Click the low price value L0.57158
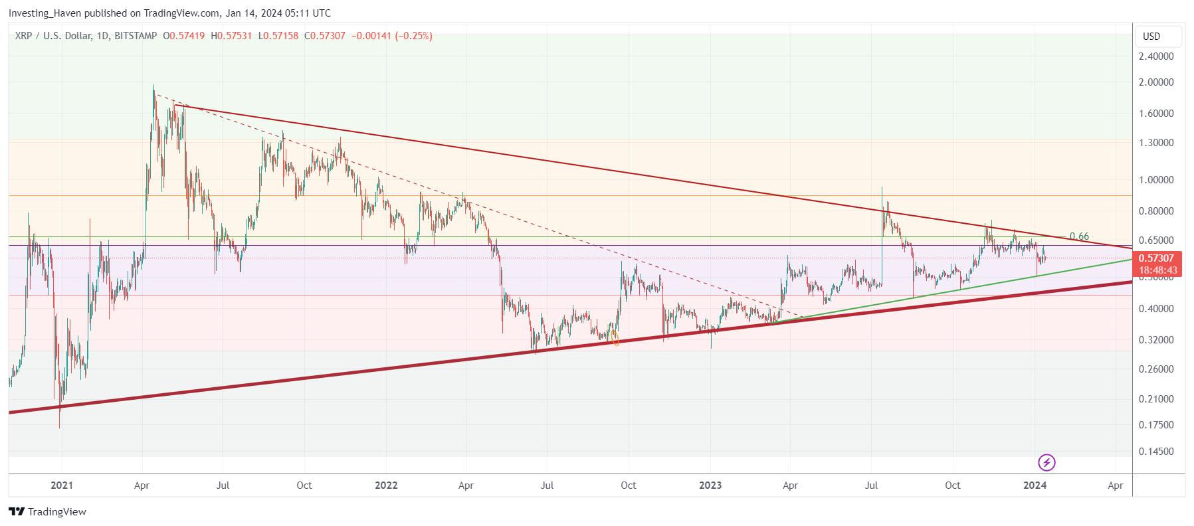Screen dimensions: 1194x526 tap(278, 36)
